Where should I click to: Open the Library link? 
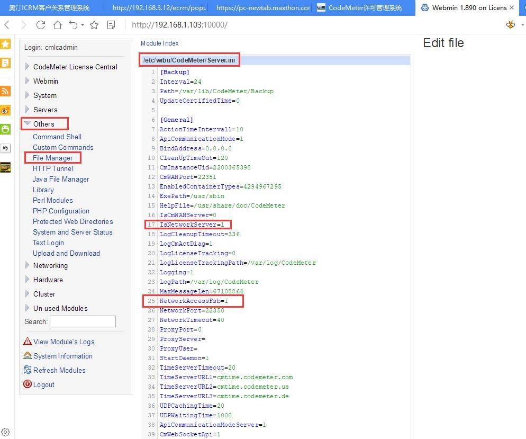point(43,190)
